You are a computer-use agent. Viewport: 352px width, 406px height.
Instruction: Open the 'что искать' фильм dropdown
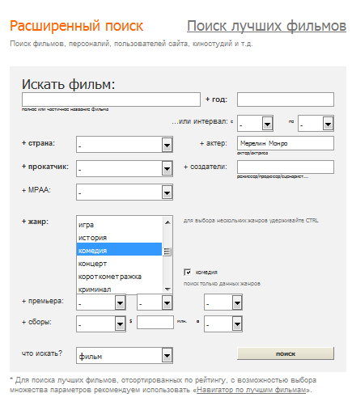(x=125, y=356)
